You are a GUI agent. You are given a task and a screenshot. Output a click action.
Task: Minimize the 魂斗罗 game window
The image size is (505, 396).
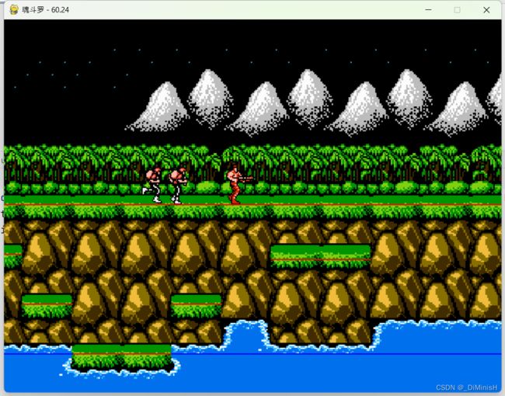pos(428,9)
